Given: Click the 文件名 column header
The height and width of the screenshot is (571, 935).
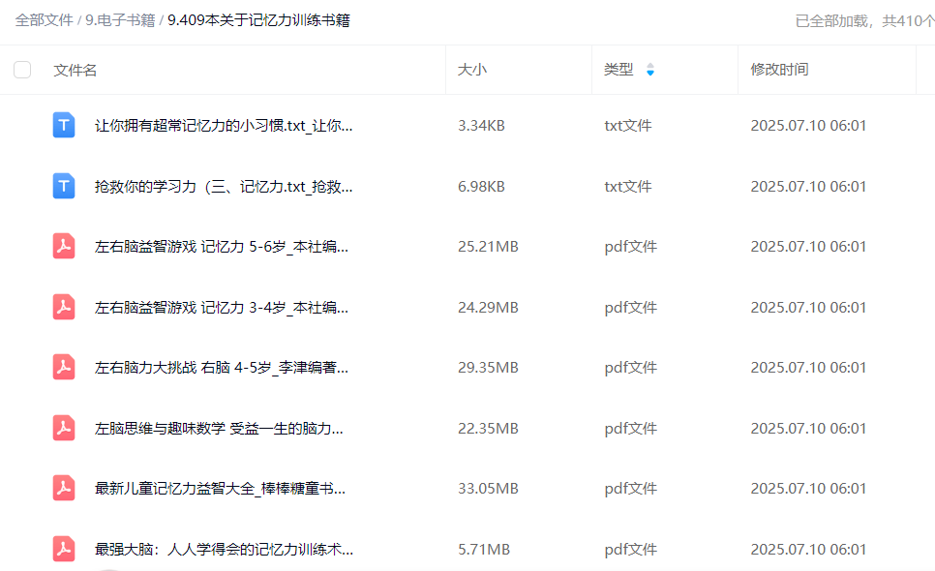Looking at the screenshot, I should pos(75,70).
